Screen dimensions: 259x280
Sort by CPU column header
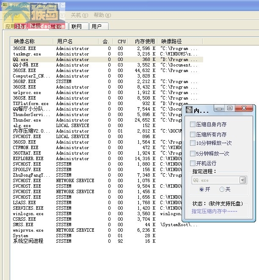(121, 42)
